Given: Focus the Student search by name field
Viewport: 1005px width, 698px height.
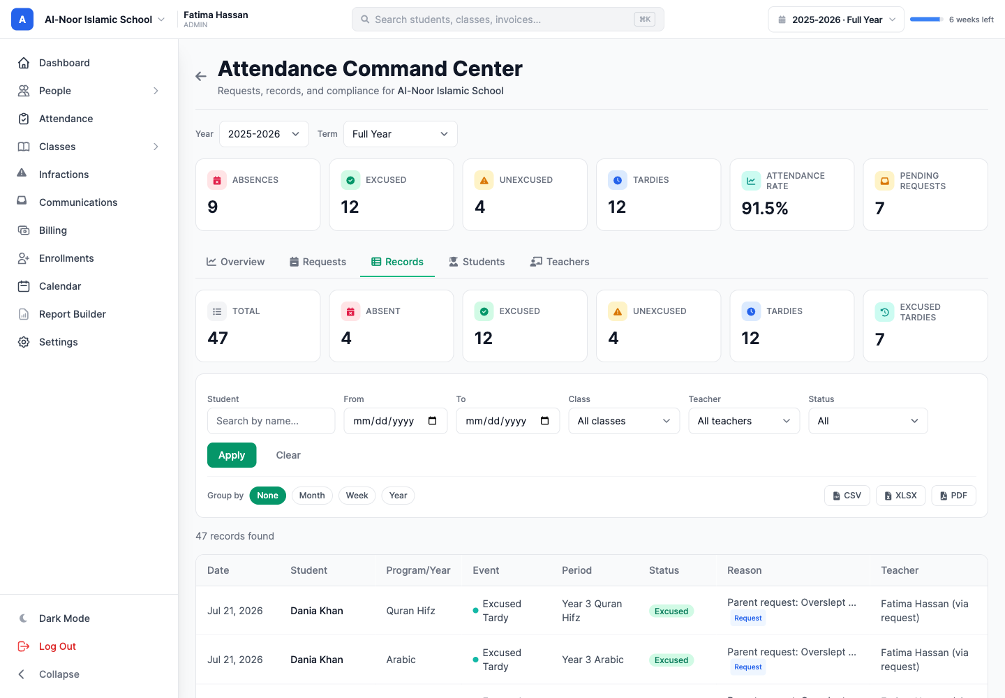Looking at the screenshot, I should pos(271,421).
